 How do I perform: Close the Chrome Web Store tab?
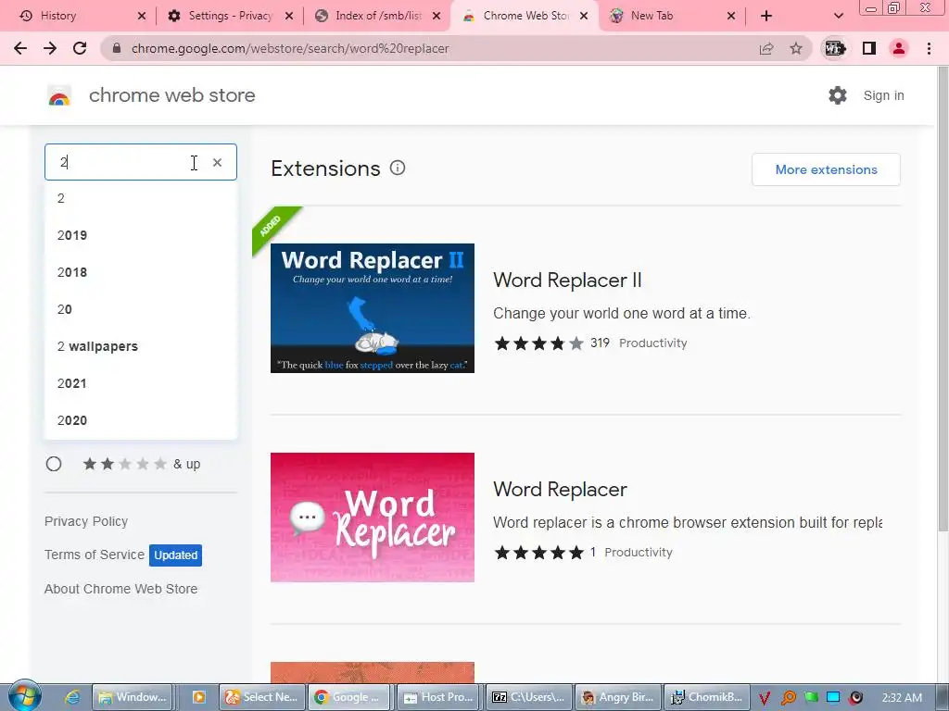click(x=584, y=16)
